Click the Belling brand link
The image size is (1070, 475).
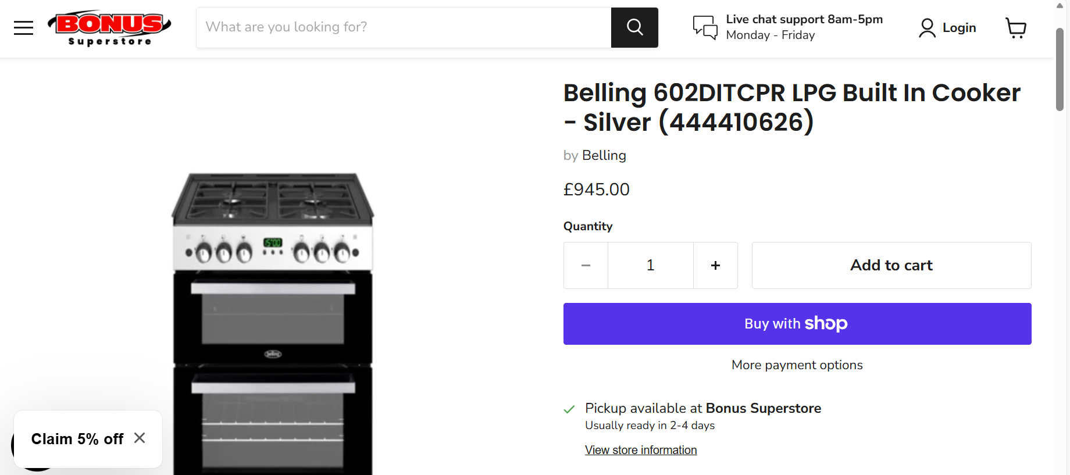coord(604,155)
